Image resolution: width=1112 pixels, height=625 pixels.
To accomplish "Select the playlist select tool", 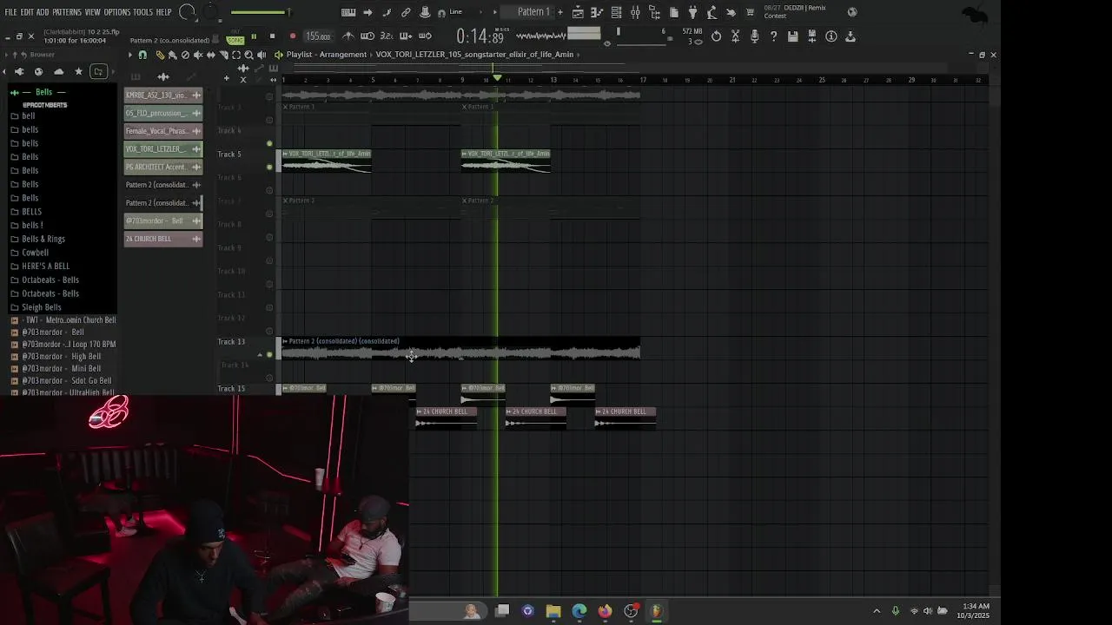I will point(236,55).
